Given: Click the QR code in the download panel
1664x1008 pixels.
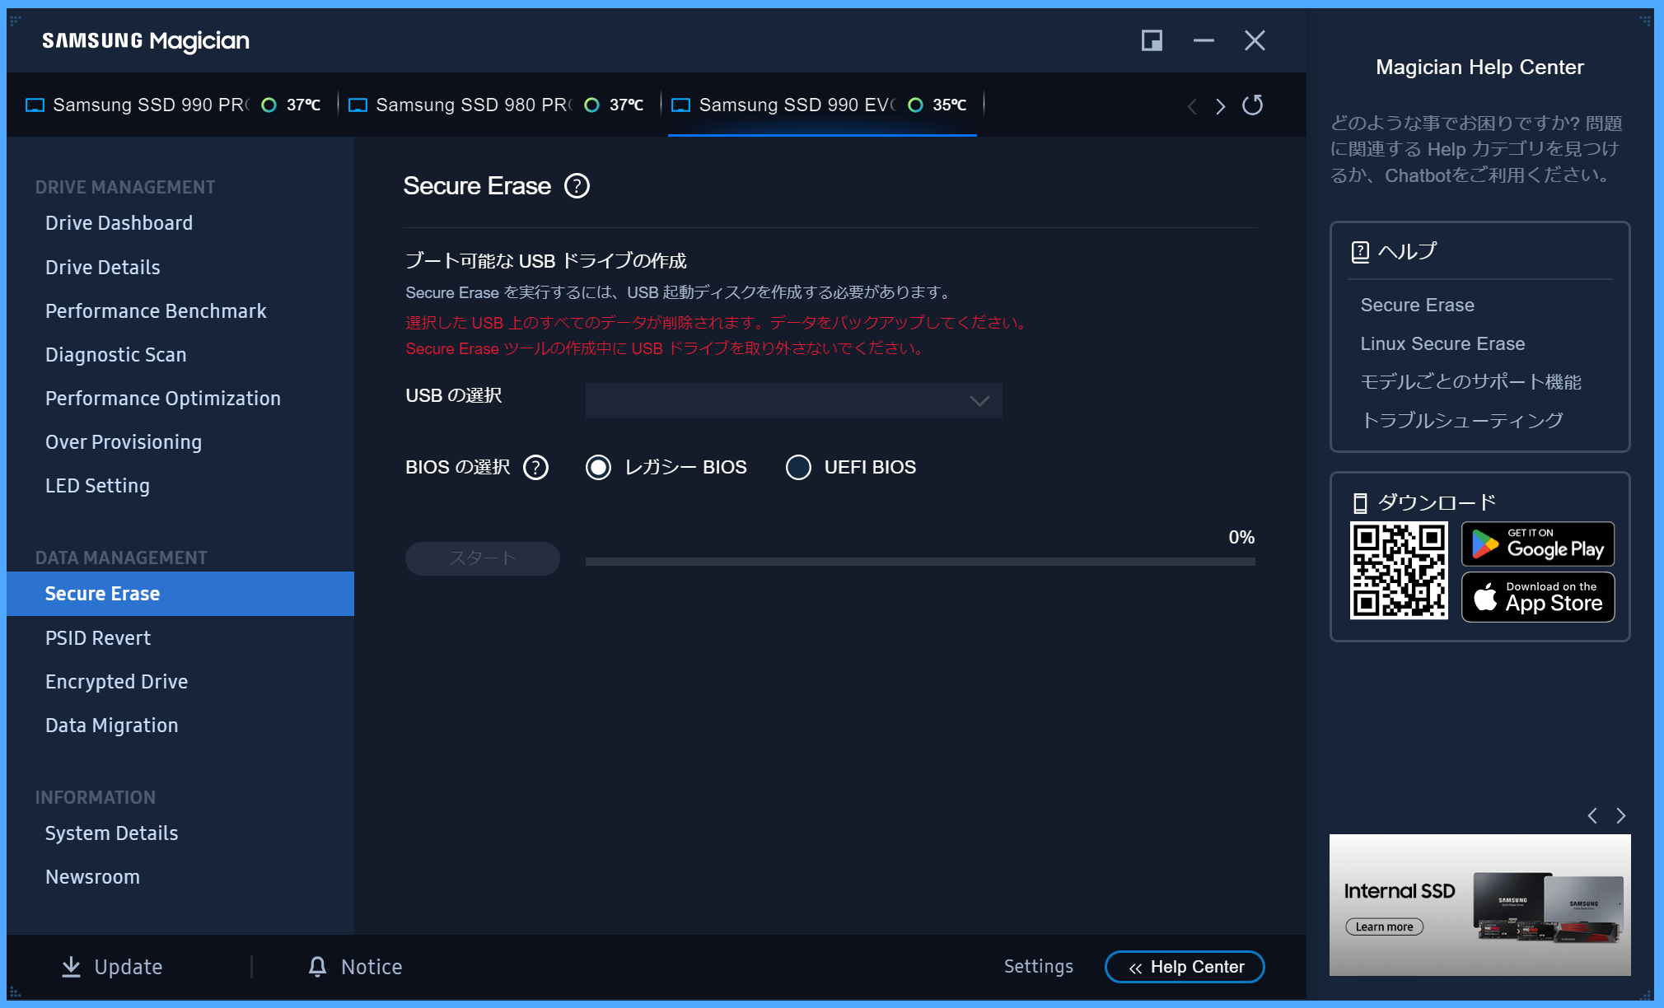Looking at the screenshot, I should [x=1399, y=571].
